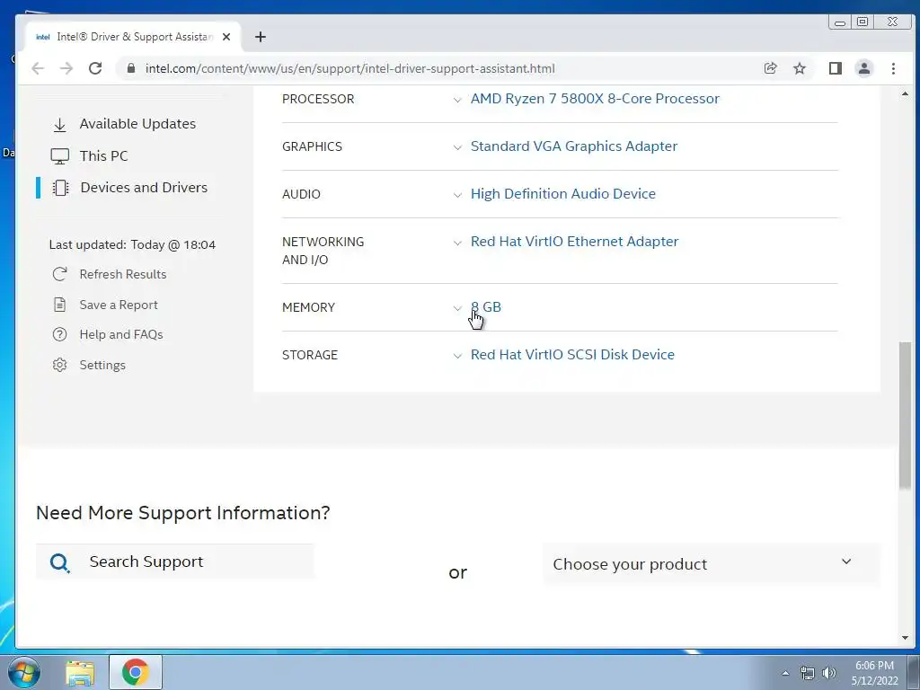This screenshot has height=690, width=920.
Task: Open the Choose your product dropdown
Action: (712, 564)
